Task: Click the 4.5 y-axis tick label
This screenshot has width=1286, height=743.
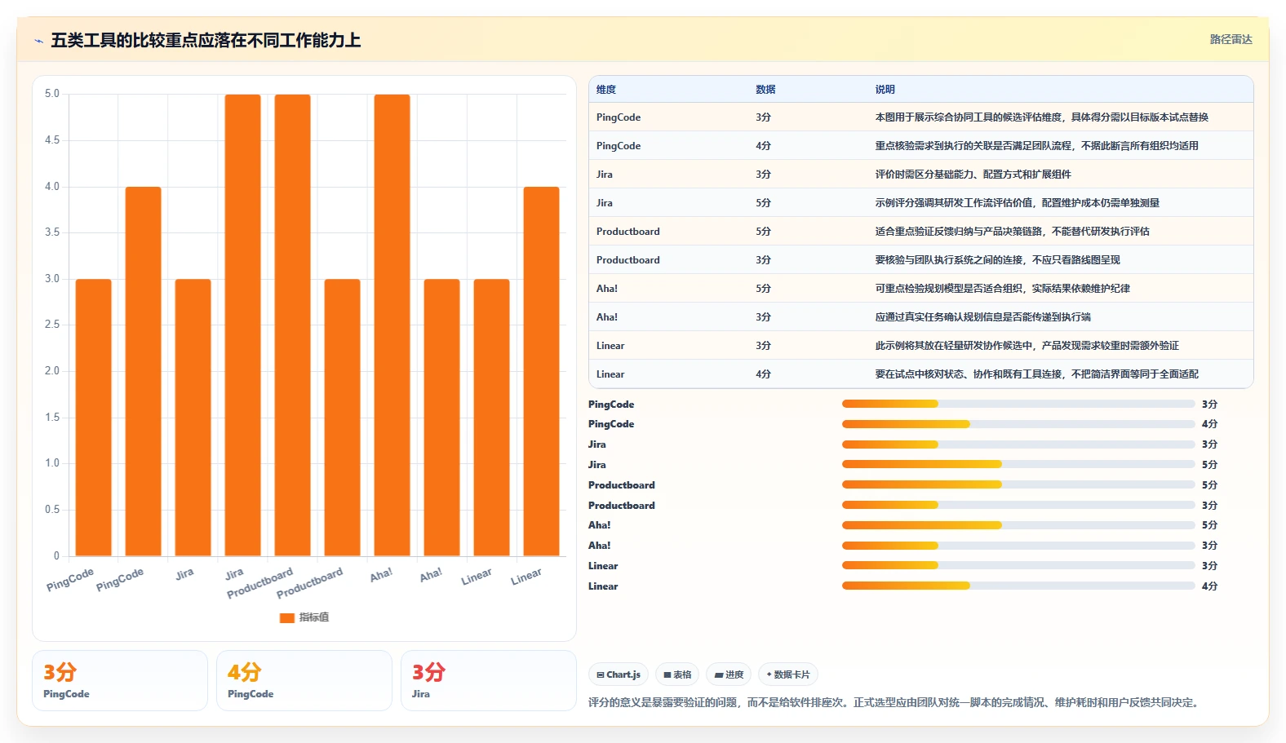Action: [52, 140]
